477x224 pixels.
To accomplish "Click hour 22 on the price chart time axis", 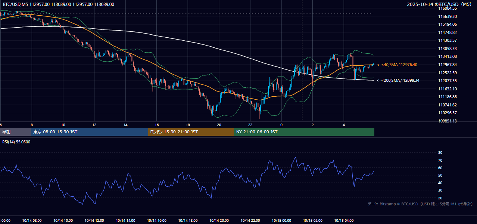I will coord(250,125).
